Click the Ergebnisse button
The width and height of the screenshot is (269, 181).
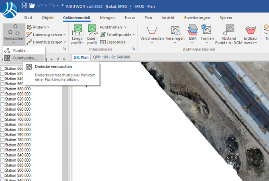coord(113,42)
